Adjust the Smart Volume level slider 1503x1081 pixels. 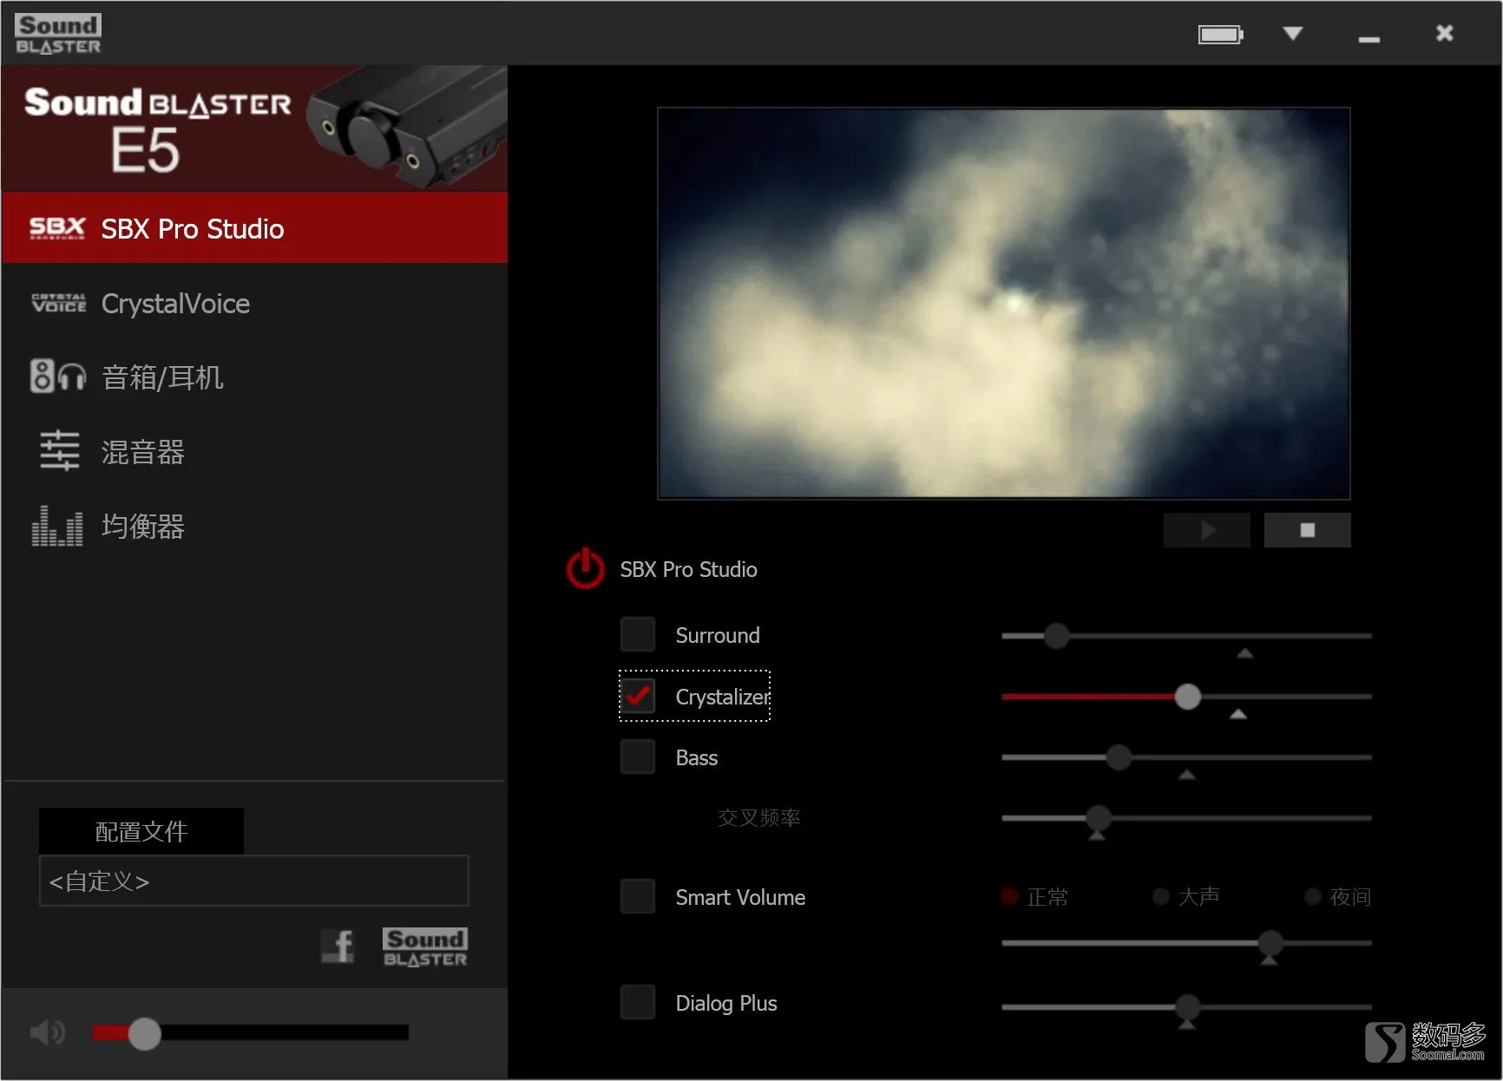[1186, 943]
